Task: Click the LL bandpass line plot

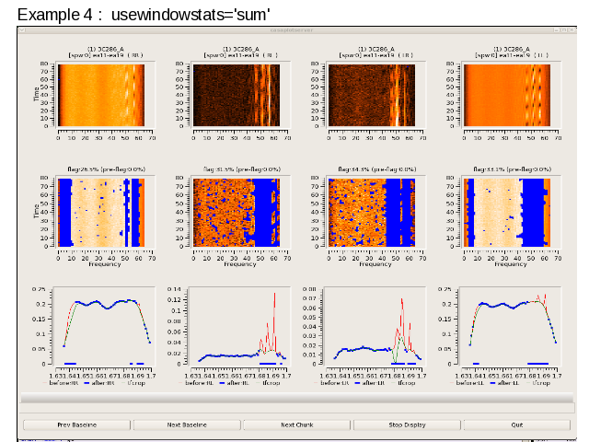Action: [x=510, y=327]
